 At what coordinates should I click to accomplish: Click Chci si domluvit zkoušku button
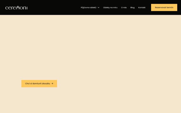point(39,84)
